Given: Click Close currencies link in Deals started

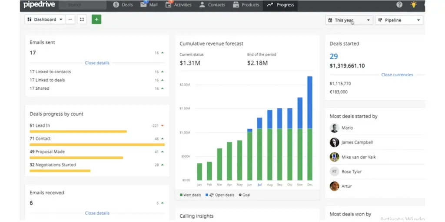Looking at the screenshot, I should (397, 75).
